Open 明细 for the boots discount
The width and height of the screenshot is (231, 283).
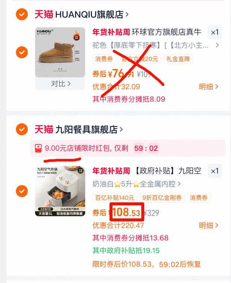[x=209, y=87]
